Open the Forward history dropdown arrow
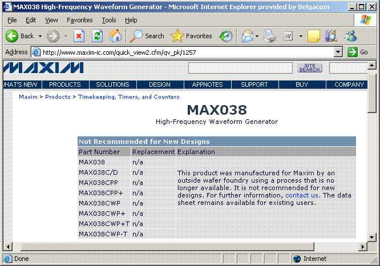 [66, 37]
